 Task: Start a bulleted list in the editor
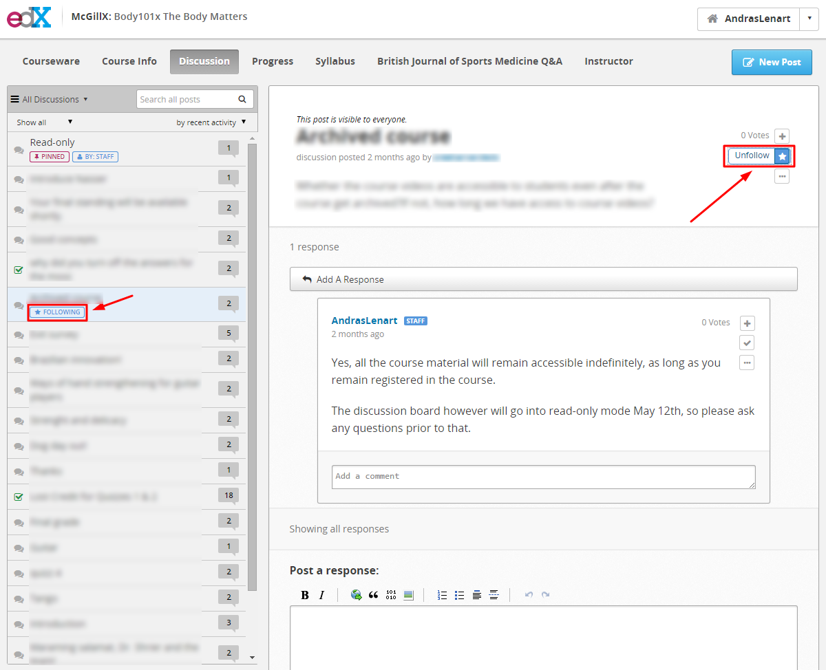point(460,595)
